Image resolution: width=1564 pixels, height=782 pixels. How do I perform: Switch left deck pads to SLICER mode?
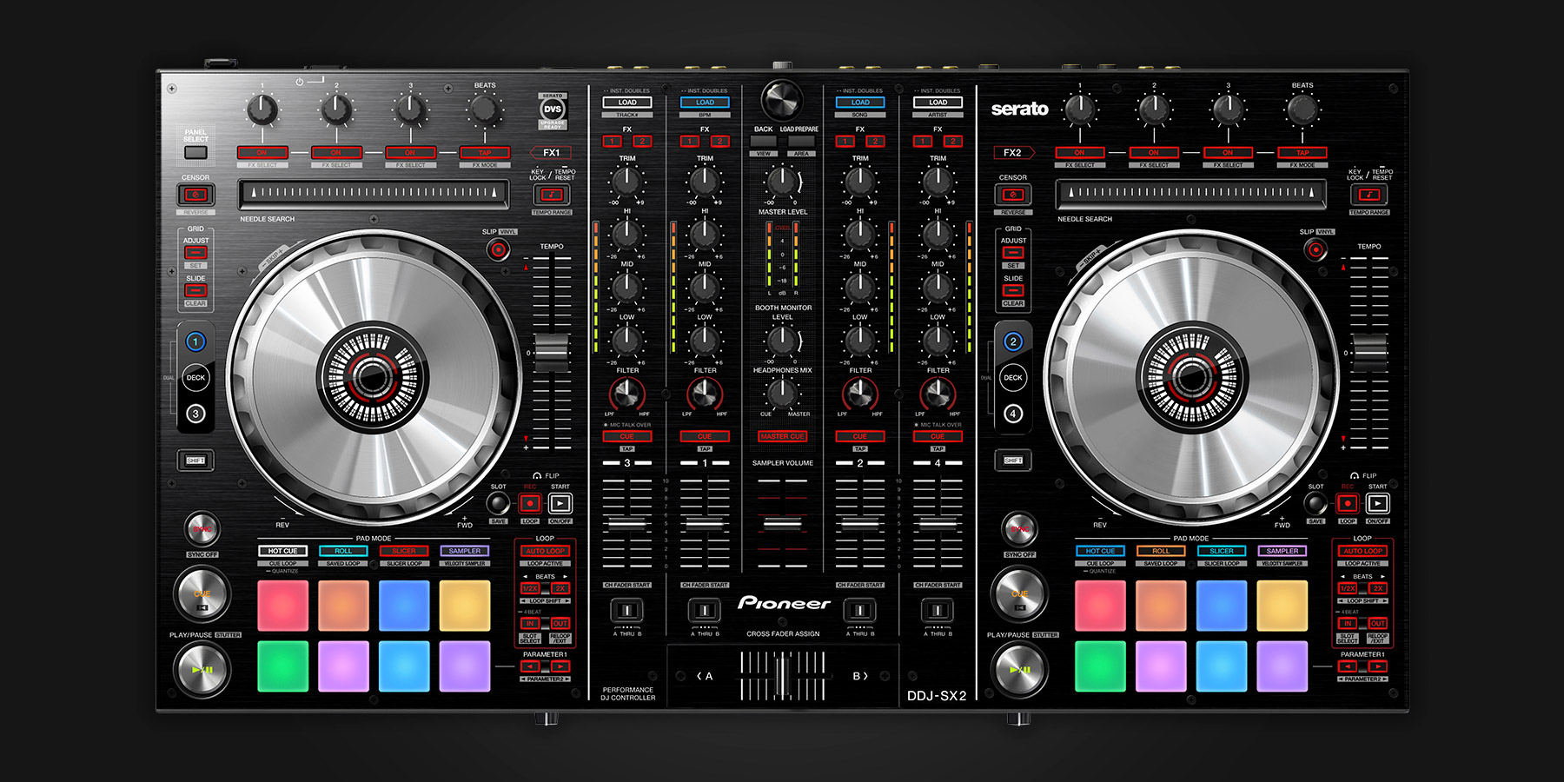[x=404, y=551]
